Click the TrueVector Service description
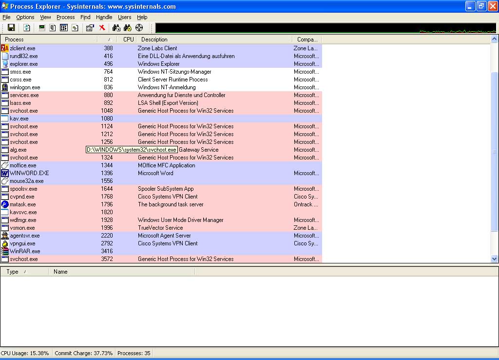Viewport: 499px width, 360px height. [160, 228]
